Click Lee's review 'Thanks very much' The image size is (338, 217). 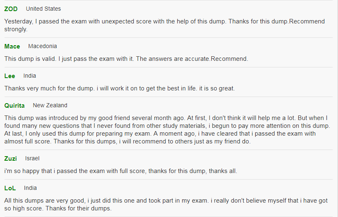pyautogui.click(x=119, y=88)
